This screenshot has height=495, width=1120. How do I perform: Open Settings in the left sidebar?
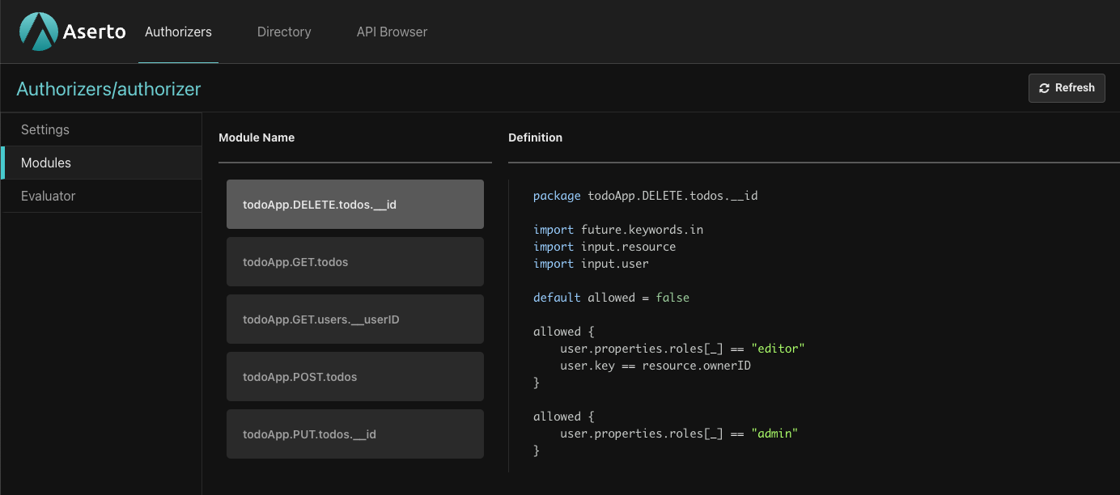45,129
